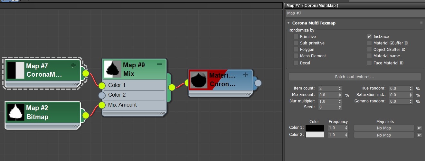
Task: Select the Corona material node thumbnail
Action: pos(199,80)
